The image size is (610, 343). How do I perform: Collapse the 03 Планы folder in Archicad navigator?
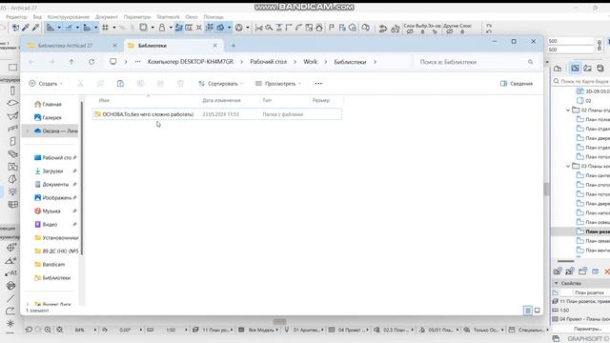568,166
